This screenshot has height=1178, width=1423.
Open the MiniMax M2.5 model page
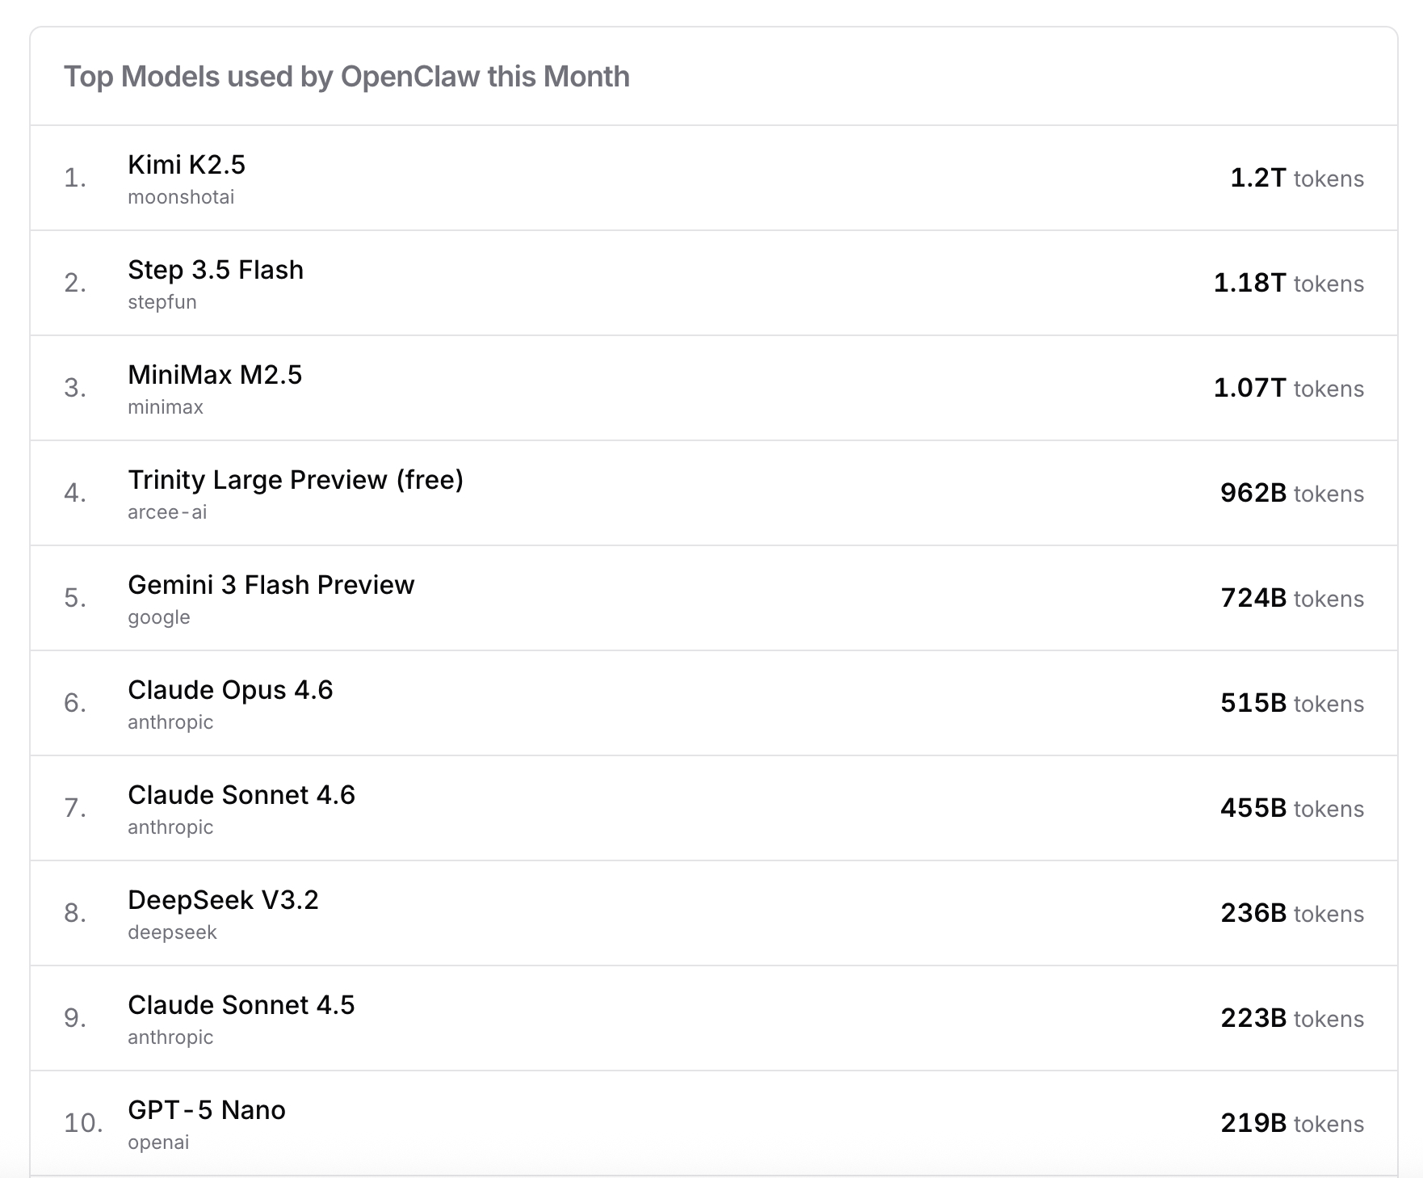[215, 375]
